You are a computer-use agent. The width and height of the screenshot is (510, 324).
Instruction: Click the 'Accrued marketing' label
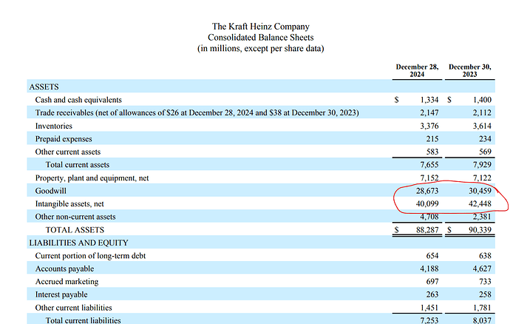(67, 282)
